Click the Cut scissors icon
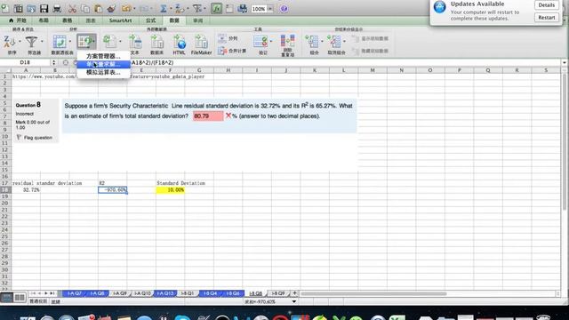This screenshot has height=320, width=569. [x=72, y=8]
